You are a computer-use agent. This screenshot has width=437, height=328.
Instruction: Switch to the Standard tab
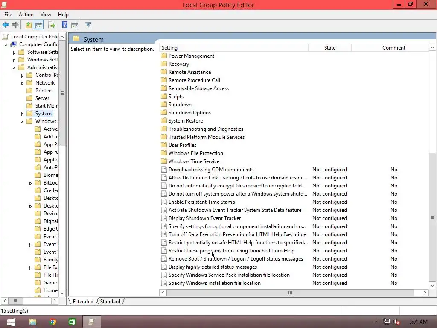[x=111, y=302]
